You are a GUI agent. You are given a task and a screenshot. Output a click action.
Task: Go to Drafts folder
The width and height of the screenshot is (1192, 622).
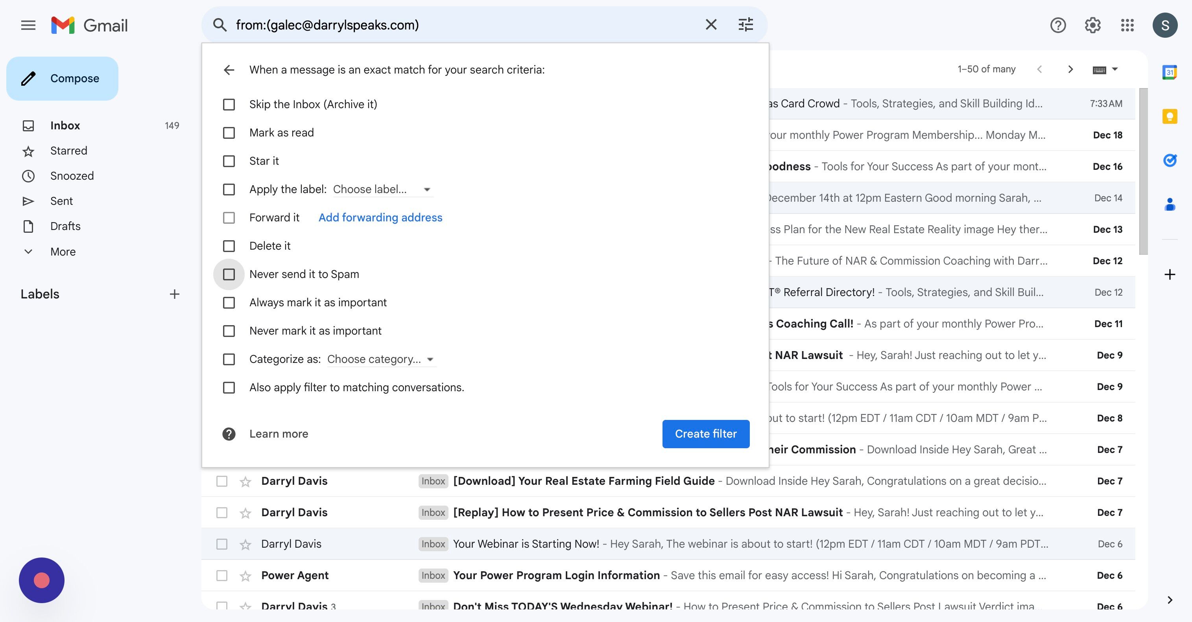[65, 226]
